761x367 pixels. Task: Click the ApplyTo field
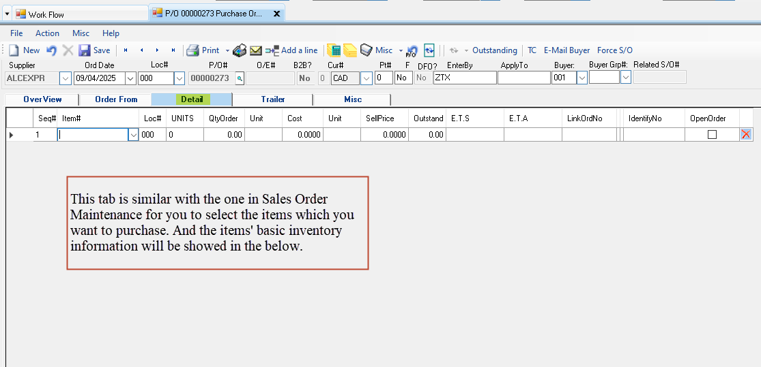click(x=524, y=78)
